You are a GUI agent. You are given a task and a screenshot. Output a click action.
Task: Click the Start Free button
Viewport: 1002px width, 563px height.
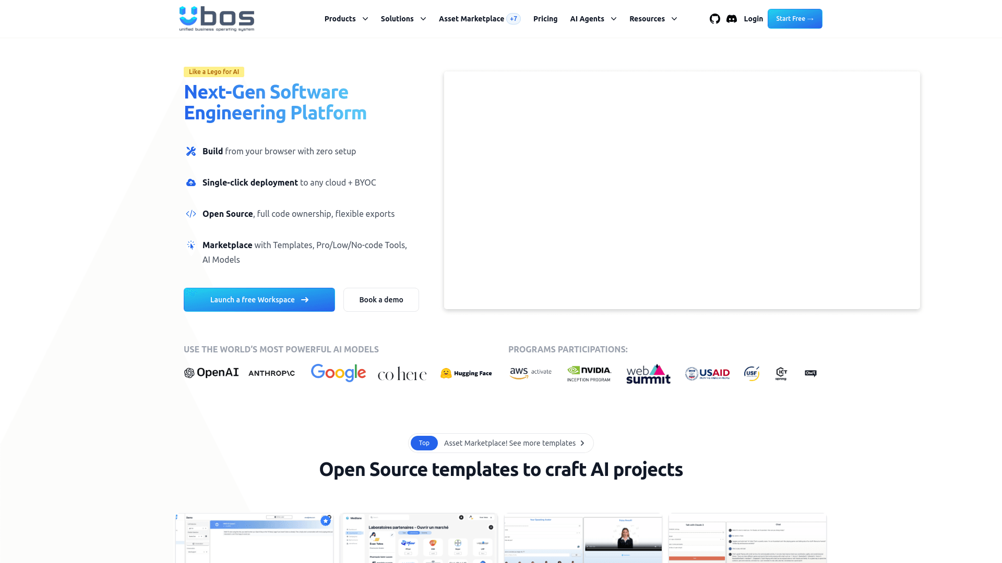point(794,19)
